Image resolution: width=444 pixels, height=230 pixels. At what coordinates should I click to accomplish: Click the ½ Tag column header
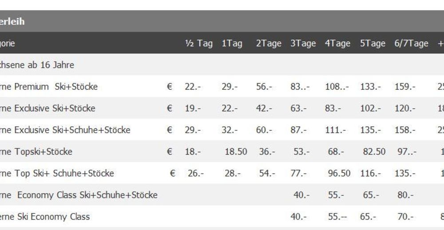click(199, 43)
